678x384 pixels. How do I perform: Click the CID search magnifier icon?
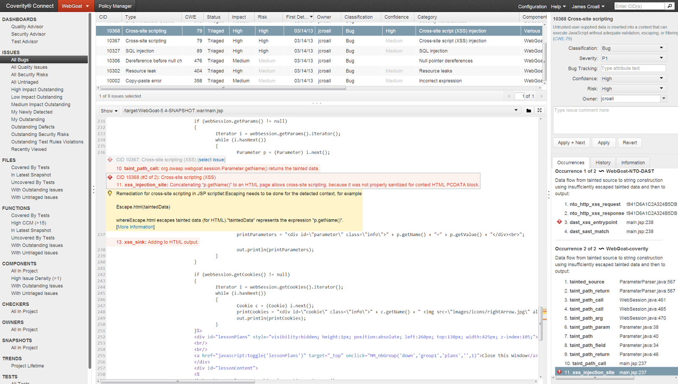coord(670,6)
